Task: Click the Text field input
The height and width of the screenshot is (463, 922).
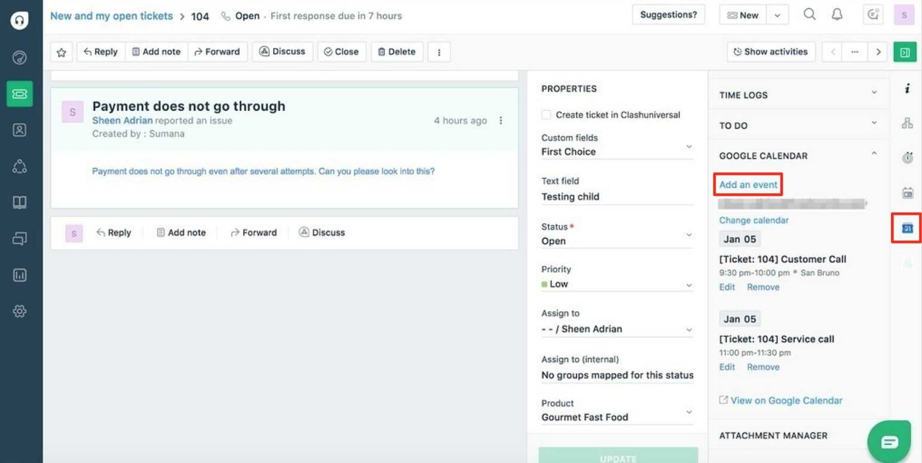Action: (616, 197)
